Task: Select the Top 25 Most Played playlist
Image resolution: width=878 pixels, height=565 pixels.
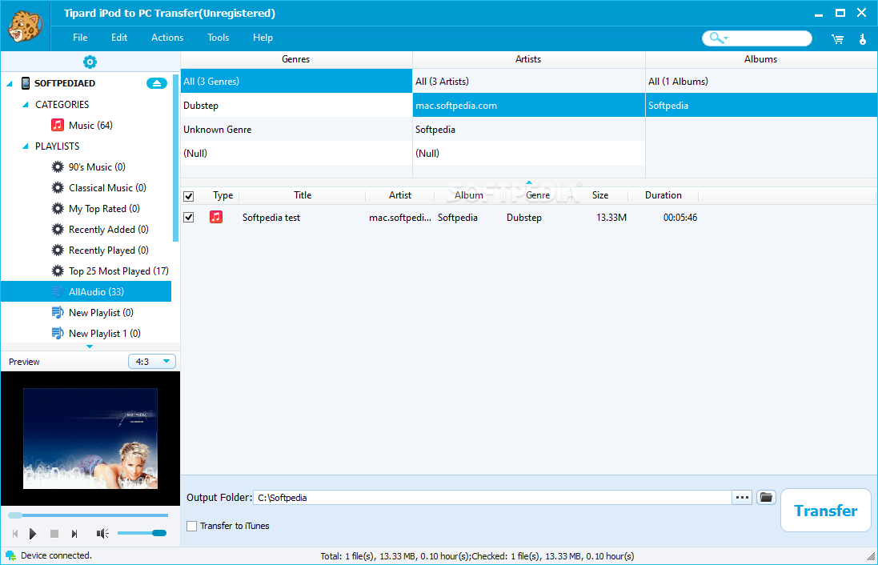Action: [86, 271]
